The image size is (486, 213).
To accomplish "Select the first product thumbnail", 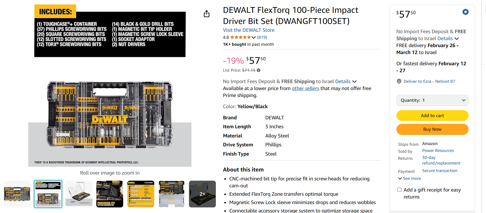I will (17, 194).
